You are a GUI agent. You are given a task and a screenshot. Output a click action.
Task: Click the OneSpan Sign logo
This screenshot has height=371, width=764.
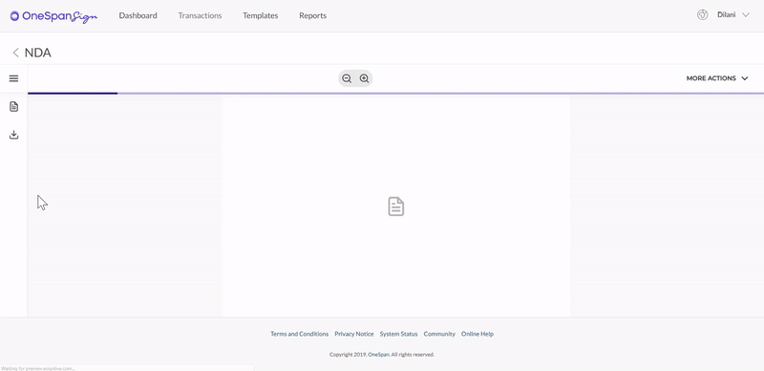tap(53, 16)
